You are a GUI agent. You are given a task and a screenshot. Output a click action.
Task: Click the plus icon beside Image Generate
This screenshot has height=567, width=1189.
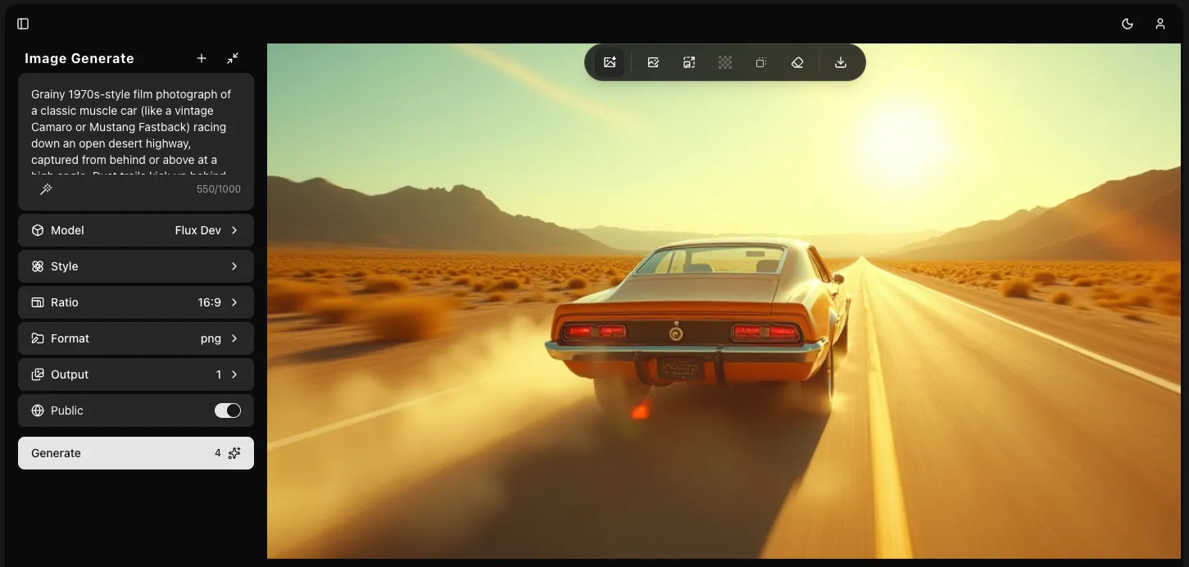(202, 58)
